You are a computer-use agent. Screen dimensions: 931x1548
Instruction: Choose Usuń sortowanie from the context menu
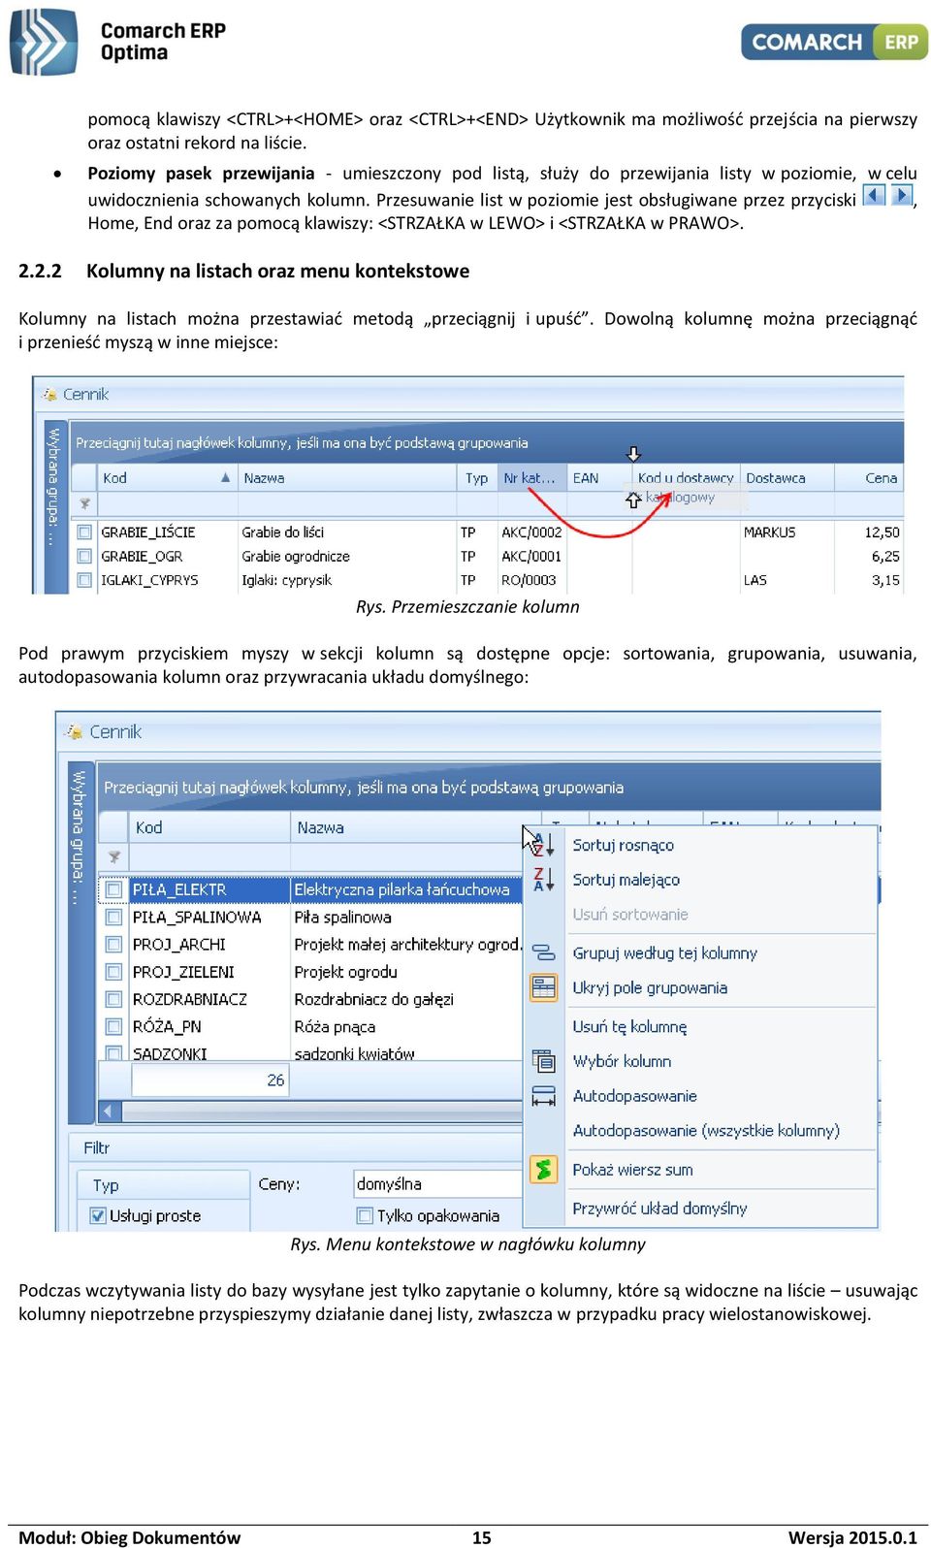point(630,915)
